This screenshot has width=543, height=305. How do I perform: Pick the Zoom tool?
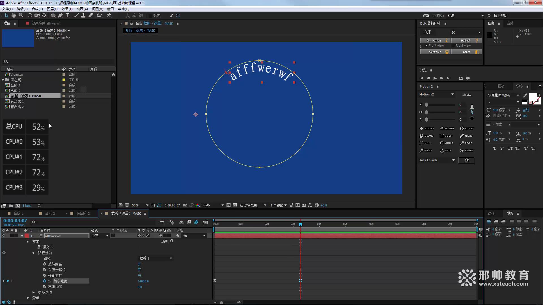click(21, 16)
